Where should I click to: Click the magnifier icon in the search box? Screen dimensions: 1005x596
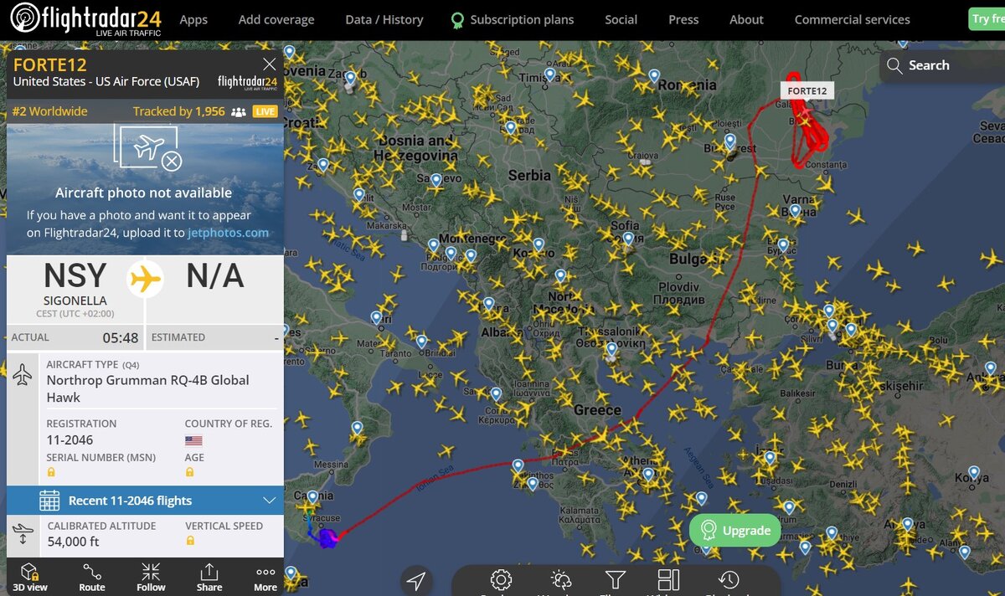coord(894,65)
